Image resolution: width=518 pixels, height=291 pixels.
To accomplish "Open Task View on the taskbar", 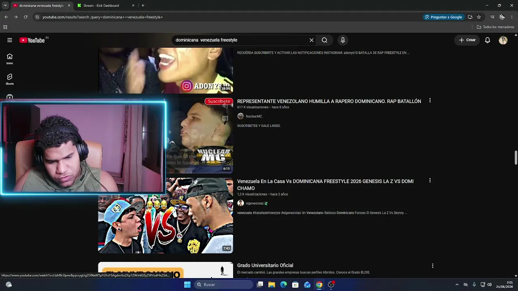I will point(260,285).
